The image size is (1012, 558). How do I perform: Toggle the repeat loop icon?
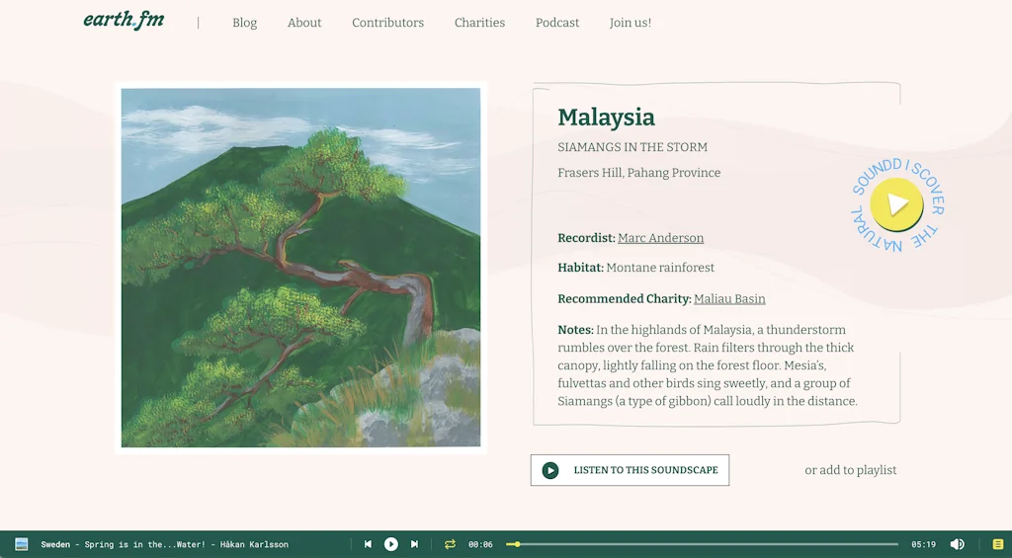click(450, 544)
